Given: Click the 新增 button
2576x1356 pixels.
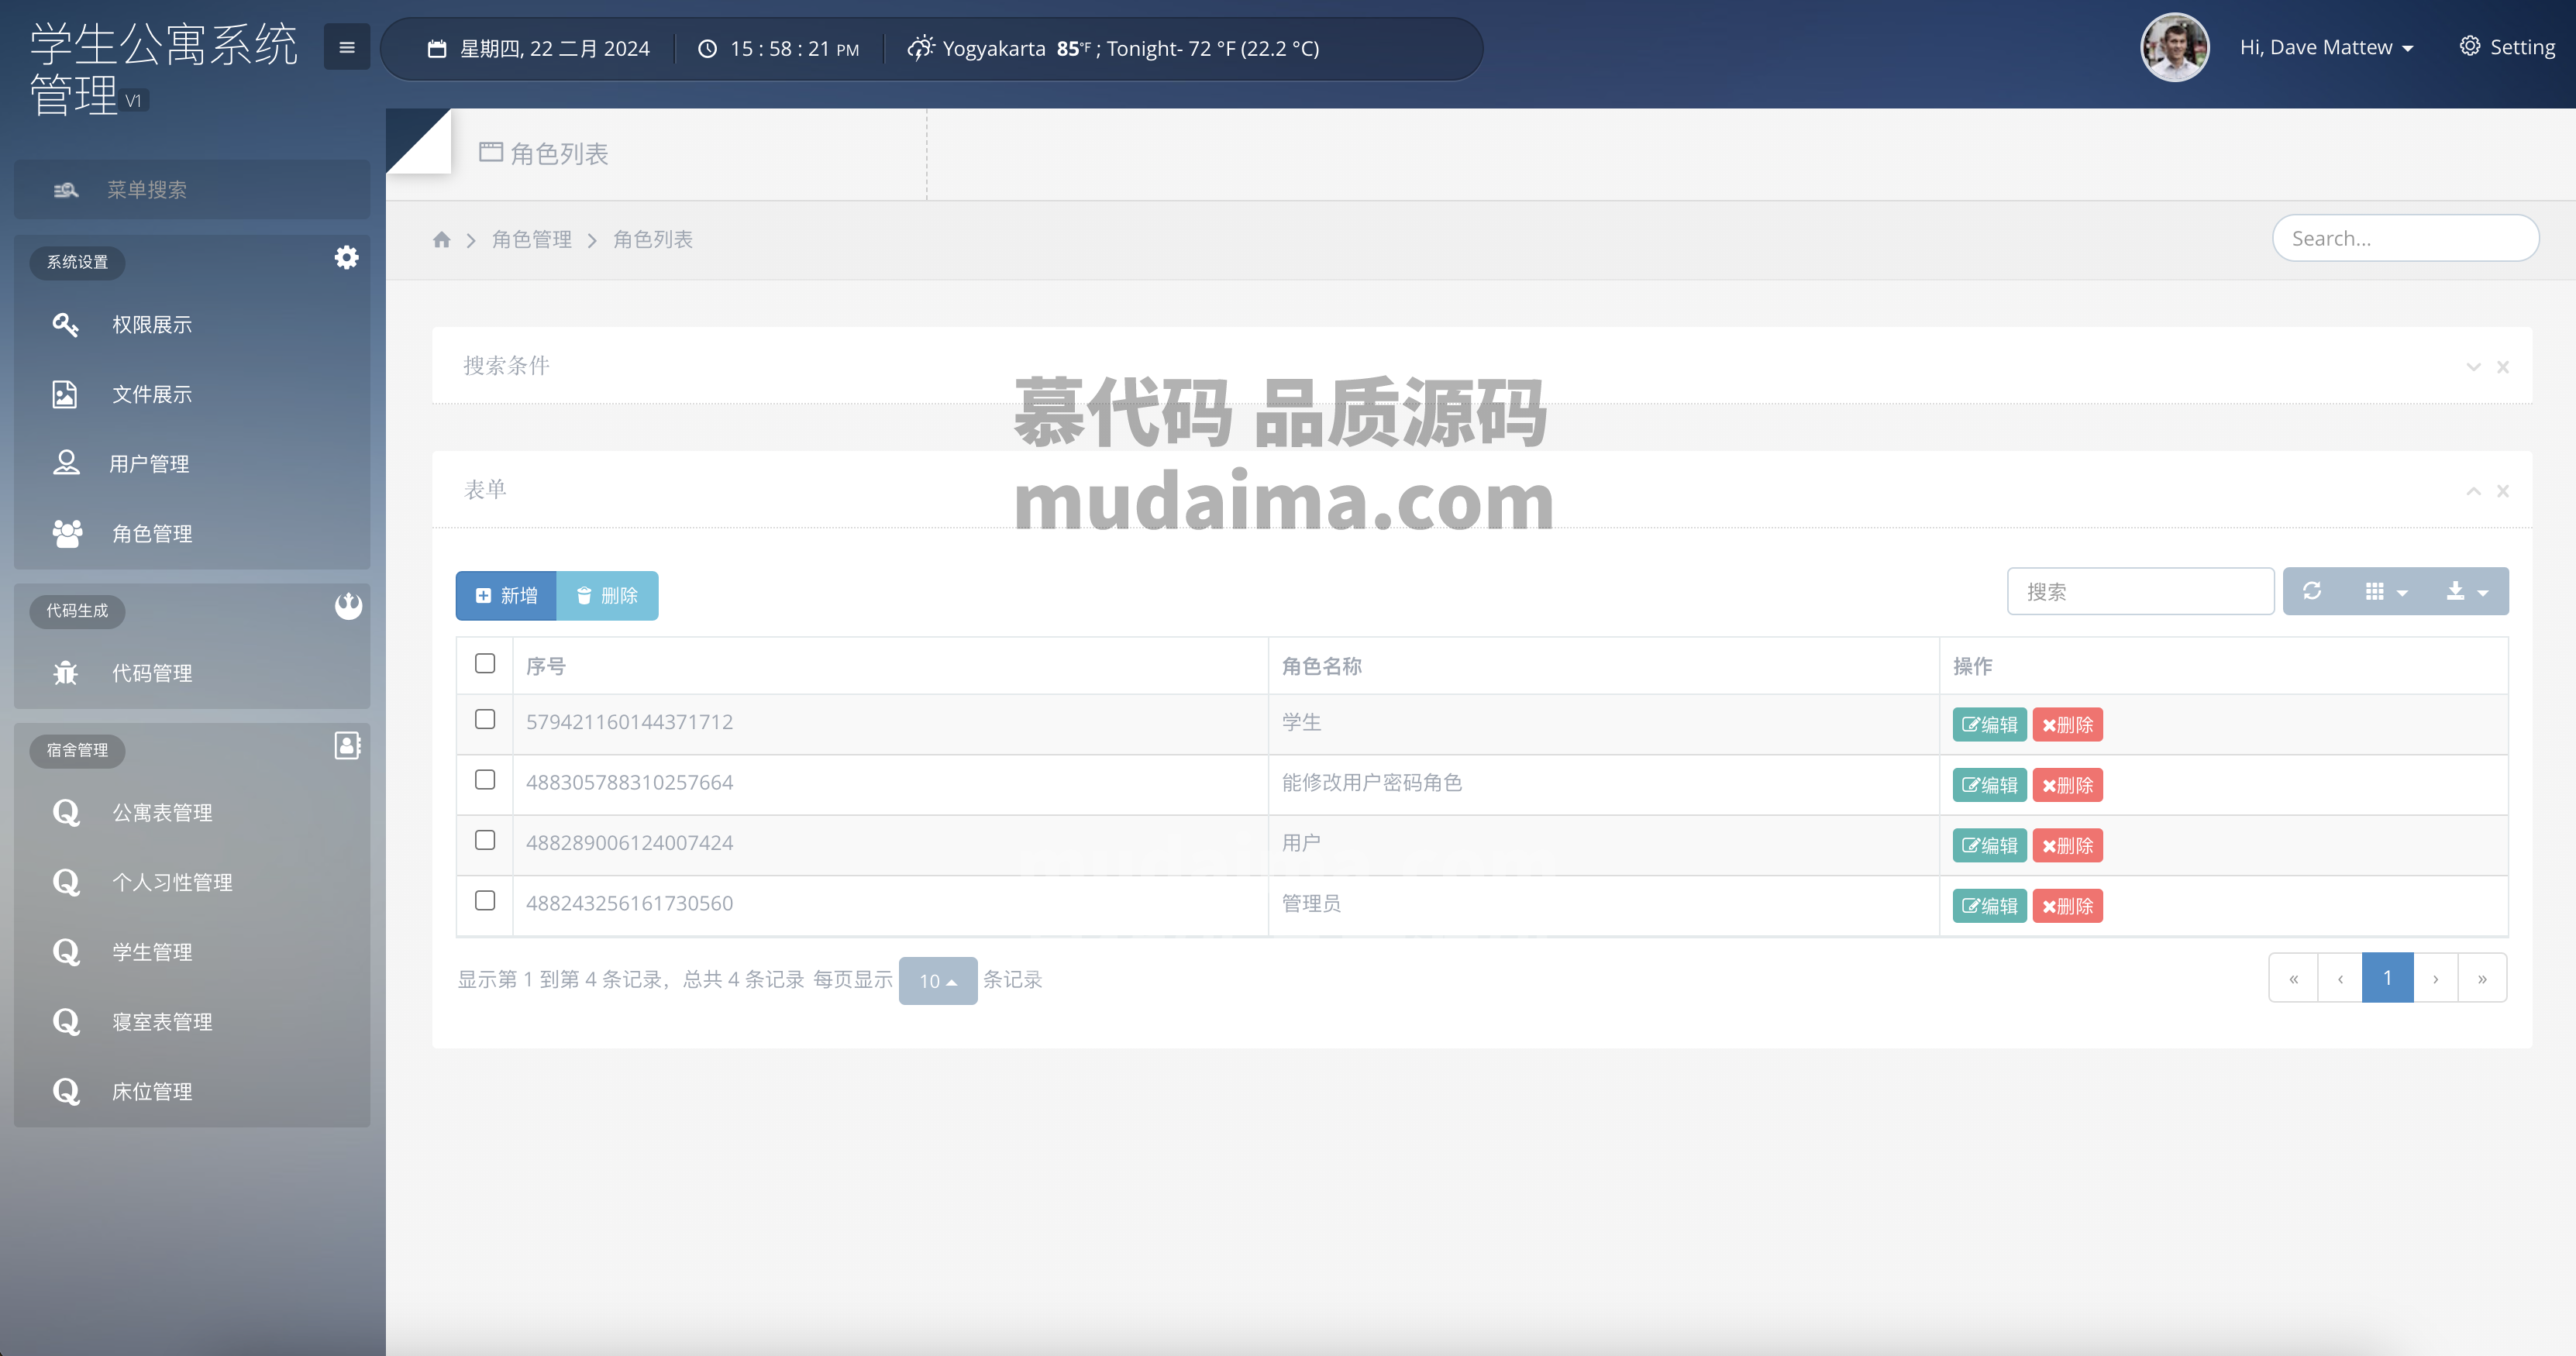Looking at the screenshot, I should 506,596.
